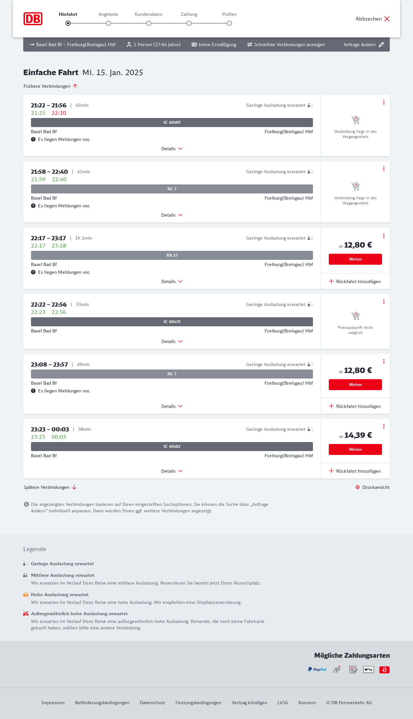413x719 pixels.
Task: Expand Details for the 23:08 RE 7 connection
Action: click(172, 406)
